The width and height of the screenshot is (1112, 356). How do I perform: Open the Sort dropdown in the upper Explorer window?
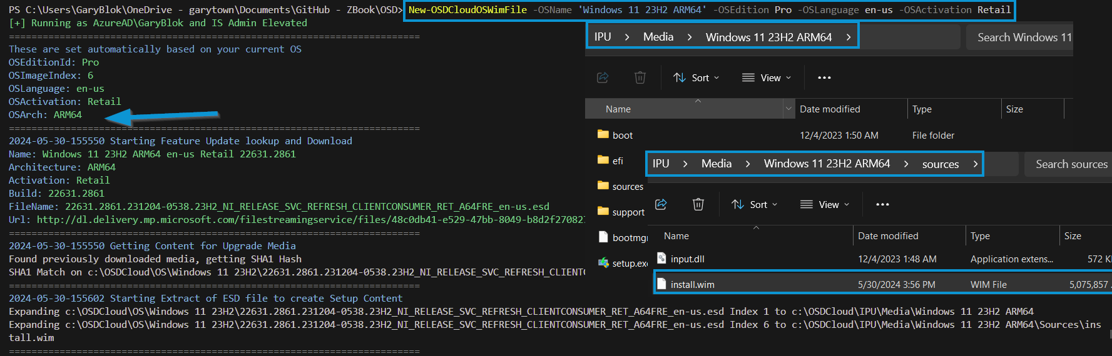(696, 77)
